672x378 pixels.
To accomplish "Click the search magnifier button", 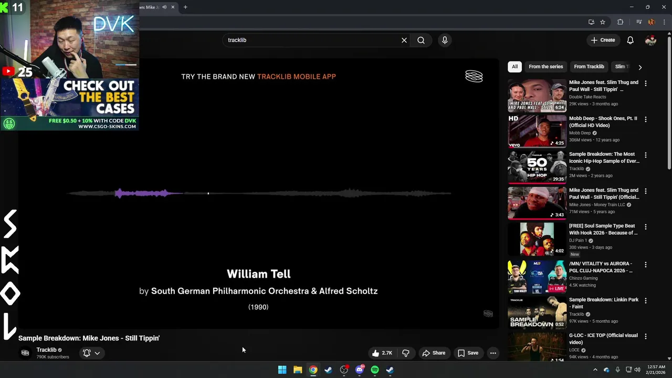I will [421, 40].
